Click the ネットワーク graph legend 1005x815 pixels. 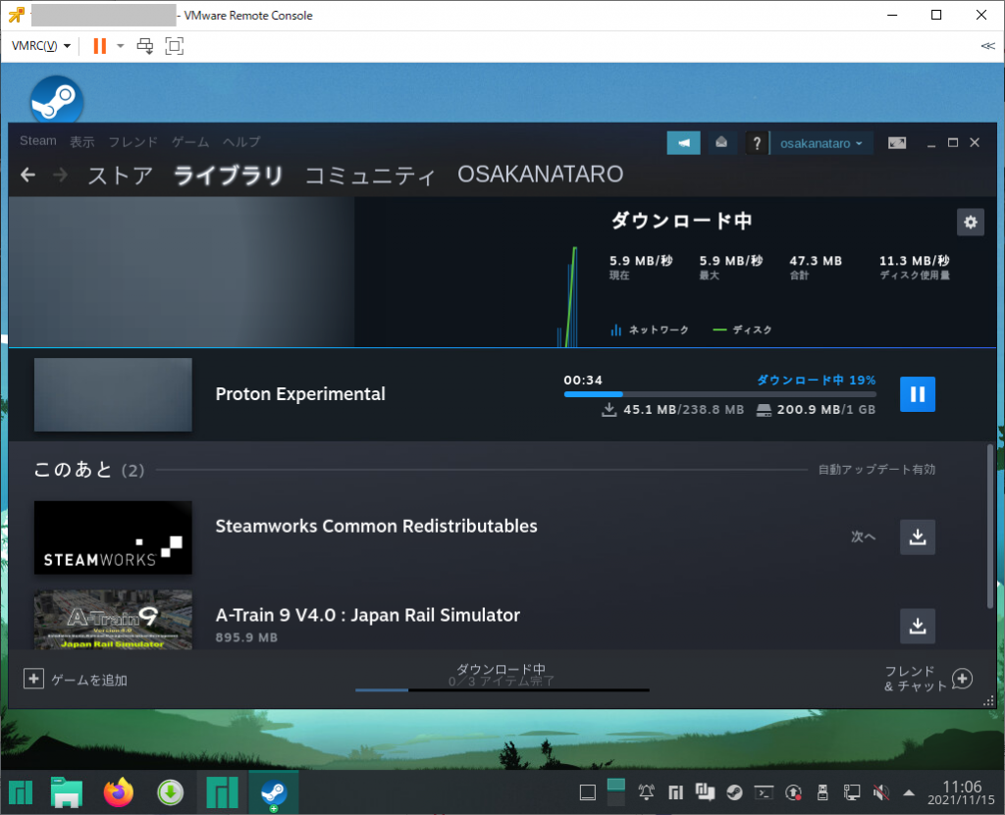(x=650, y=330)
